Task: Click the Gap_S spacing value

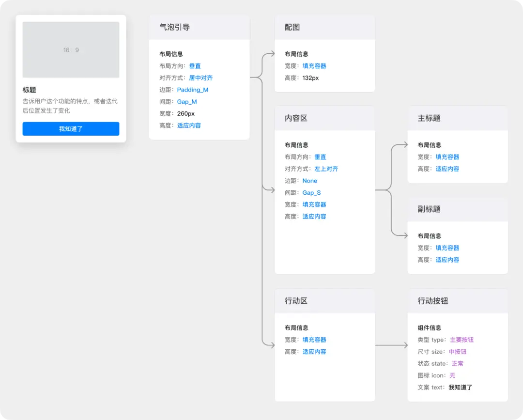Action: [x=312, y=193]
